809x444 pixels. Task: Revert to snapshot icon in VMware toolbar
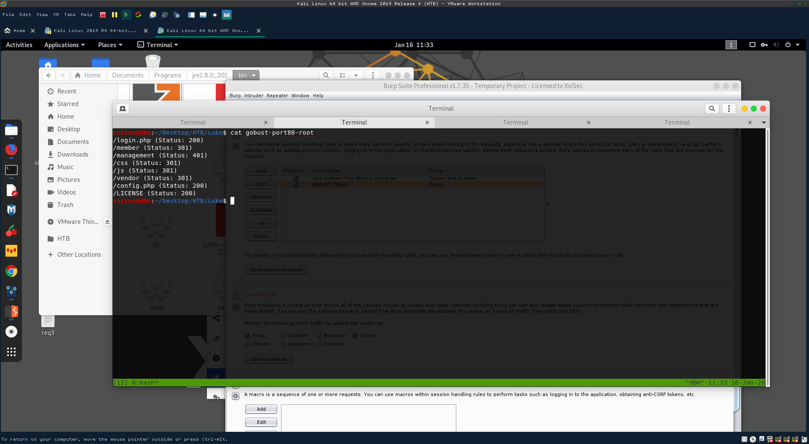click(165, 15)
